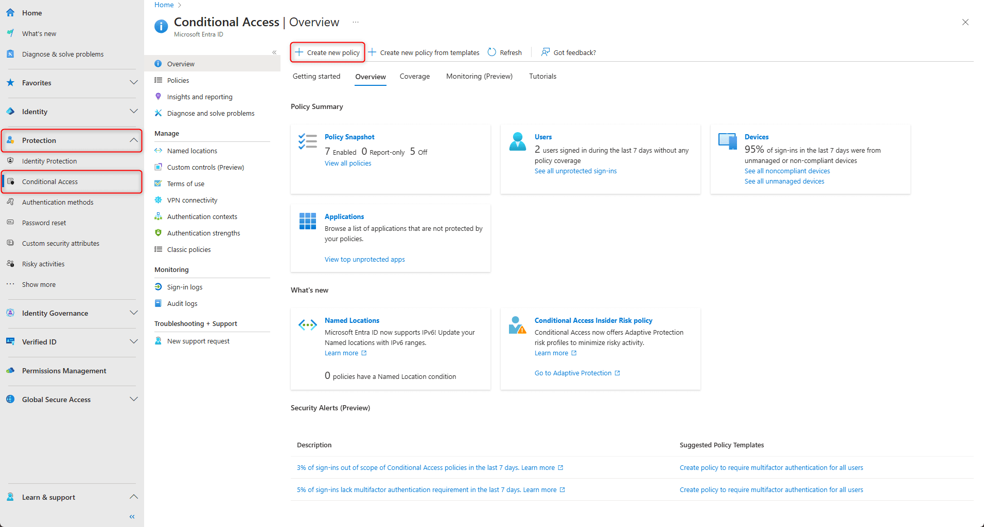Click the Authentication strengths shield icon

coord(159,233)
